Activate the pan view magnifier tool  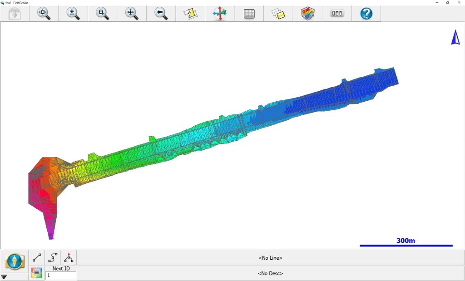click(x=132, y=14)
